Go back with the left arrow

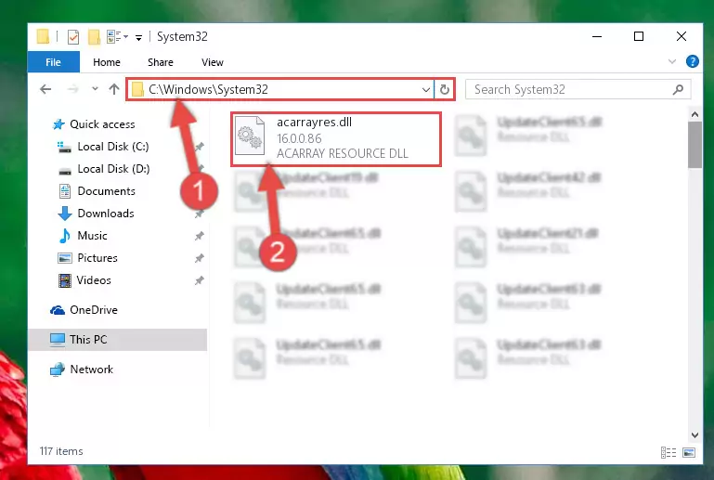point(45,89)
